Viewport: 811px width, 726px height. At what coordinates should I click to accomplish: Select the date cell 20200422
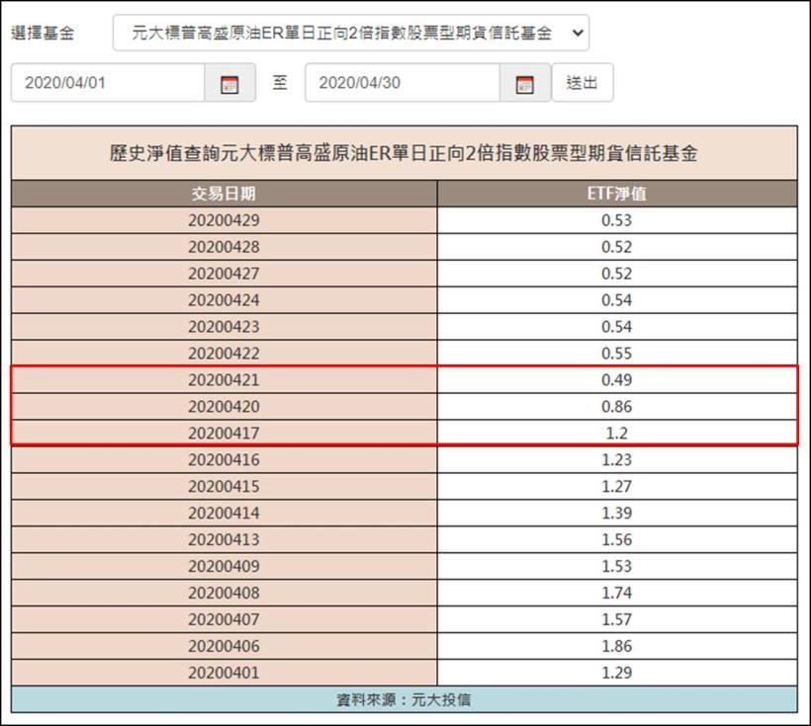pos(224,354)
